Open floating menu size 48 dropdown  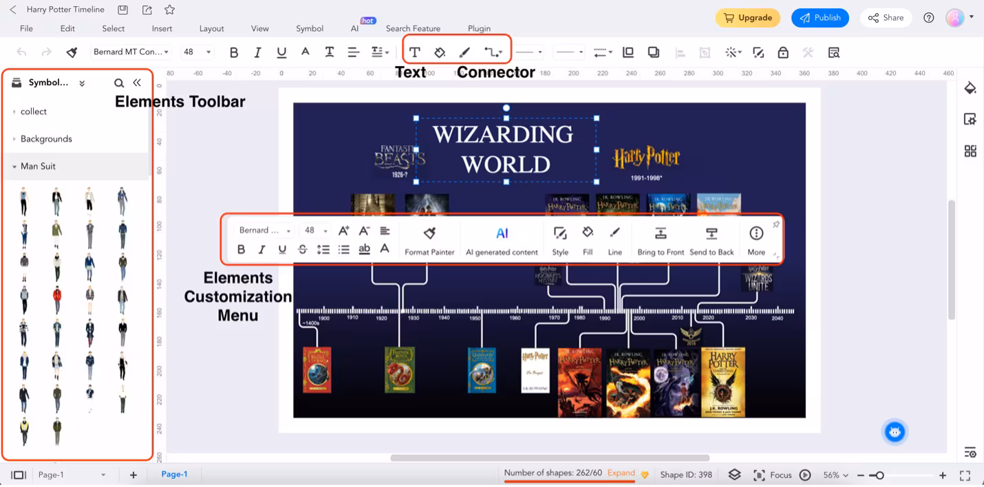316,230
